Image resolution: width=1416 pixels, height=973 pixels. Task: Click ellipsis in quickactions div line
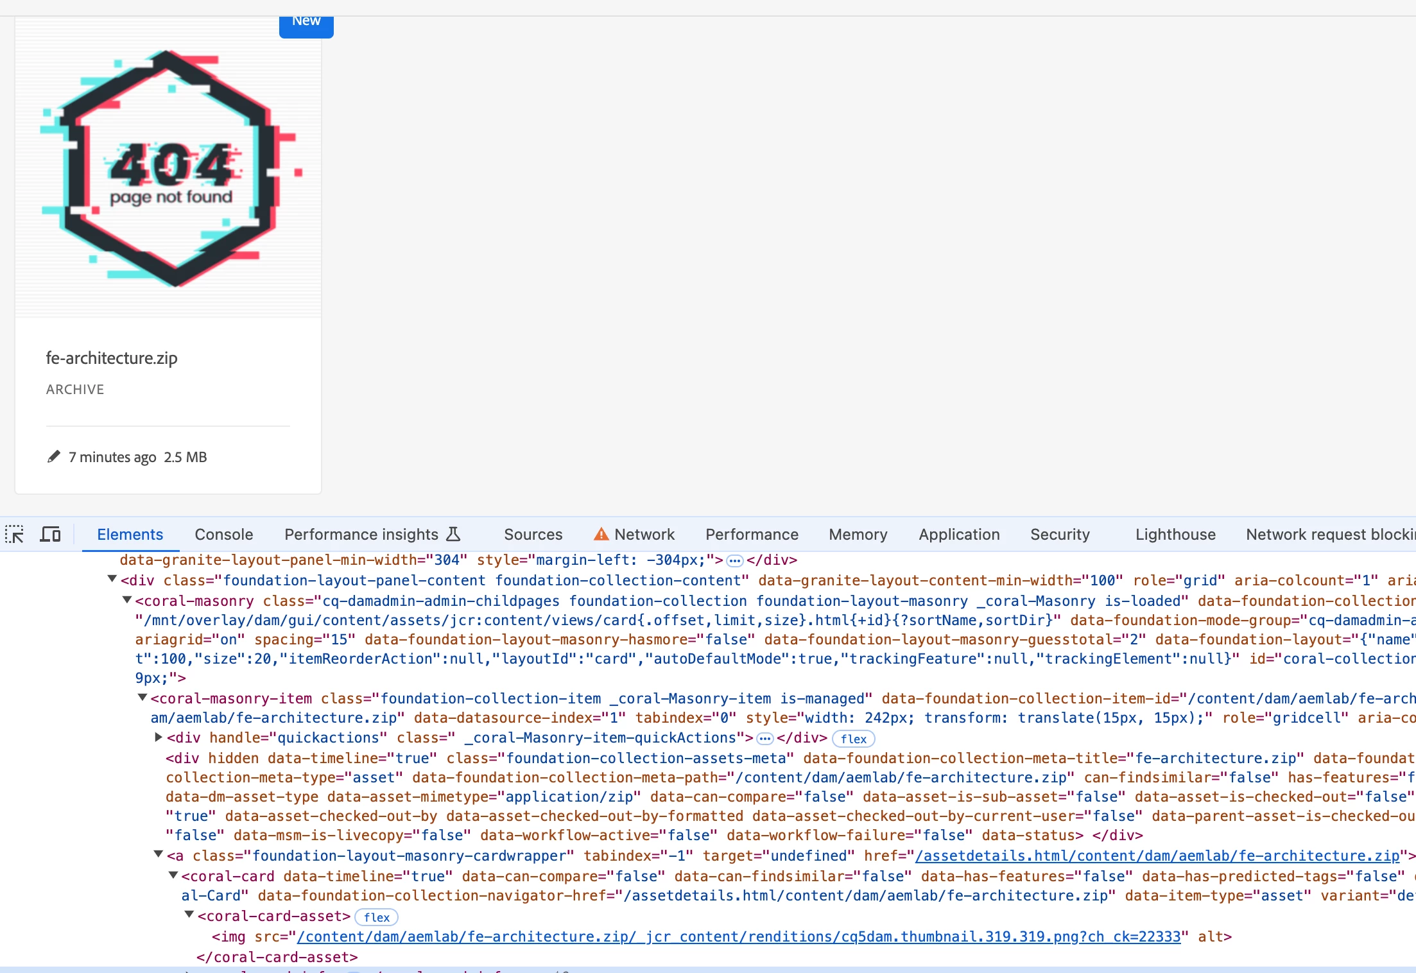pyautogui.click(x=764, y=739)
